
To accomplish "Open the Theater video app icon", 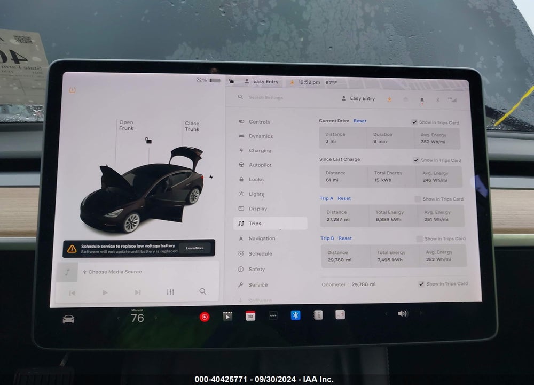I will pos(227,316).
